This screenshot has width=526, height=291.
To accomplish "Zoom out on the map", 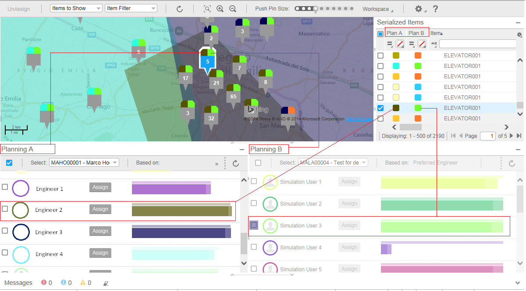I will (x=233, y=9).
